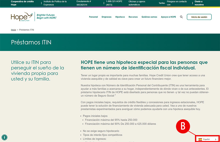Click the paragraph starting 'Con pagos iniciales bajos'

pos(142,106)
